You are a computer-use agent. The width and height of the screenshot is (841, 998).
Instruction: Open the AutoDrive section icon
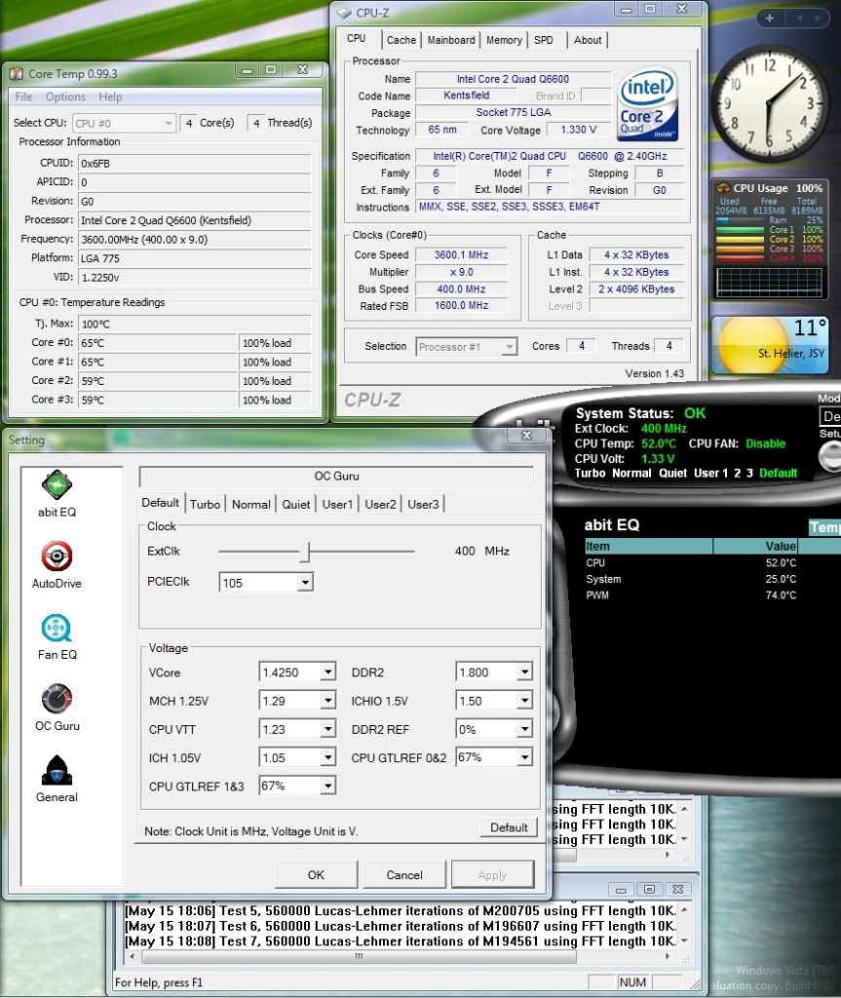point(57,557)
